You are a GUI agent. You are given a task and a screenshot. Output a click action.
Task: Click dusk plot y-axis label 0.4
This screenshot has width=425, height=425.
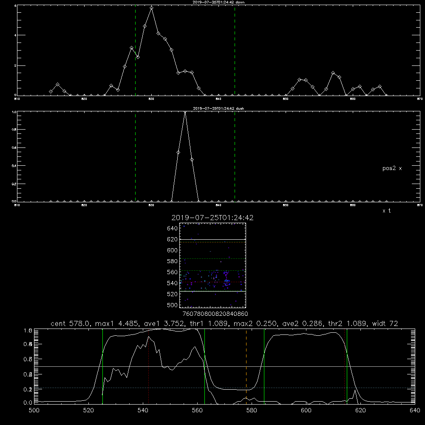coord(14,166)
